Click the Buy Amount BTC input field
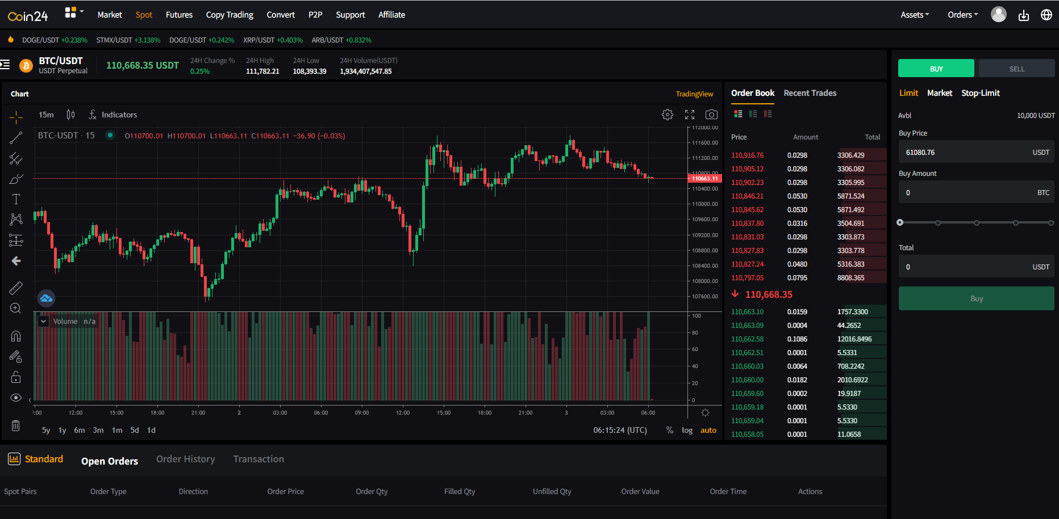This screenshot has height=519, width=1059. [975, 192]
